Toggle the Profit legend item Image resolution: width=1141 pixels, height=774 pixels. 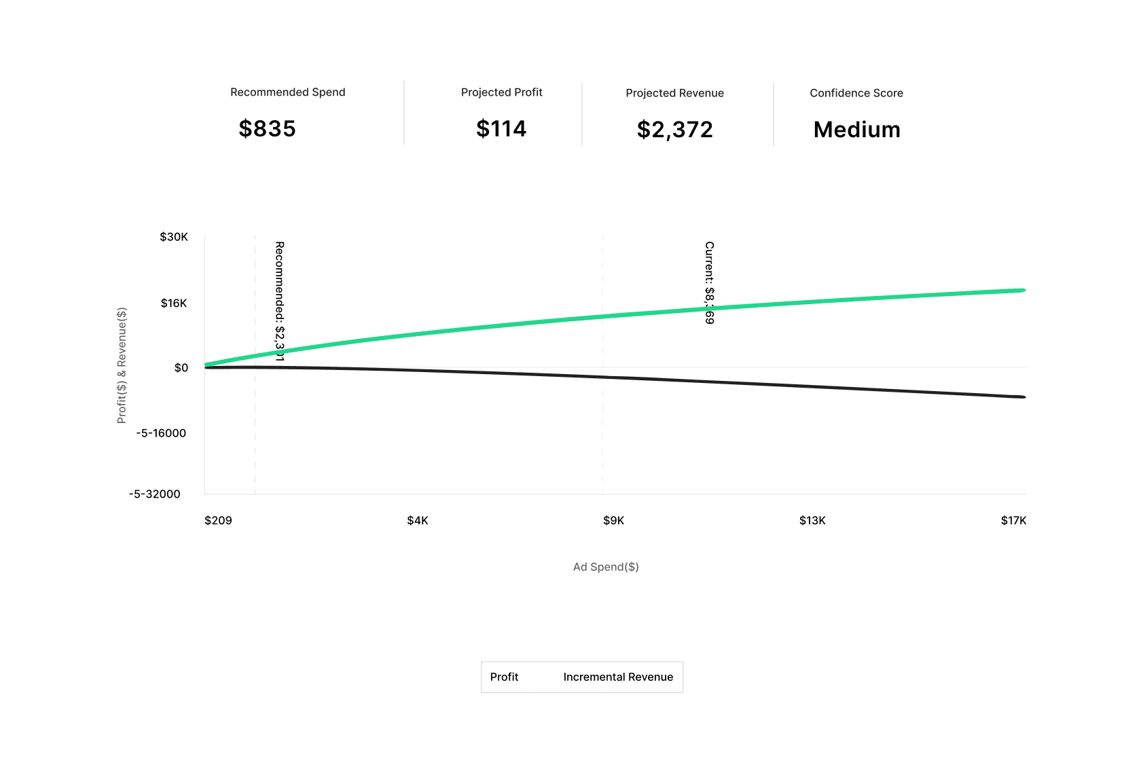504,677
